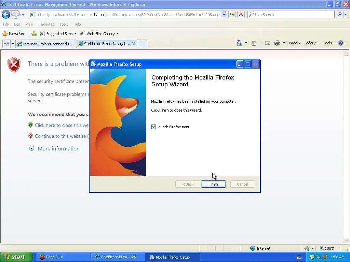Screen dimensions: 350x262
Task: Click the Firefox Setup title bar icon
Action: pos(93,64)
